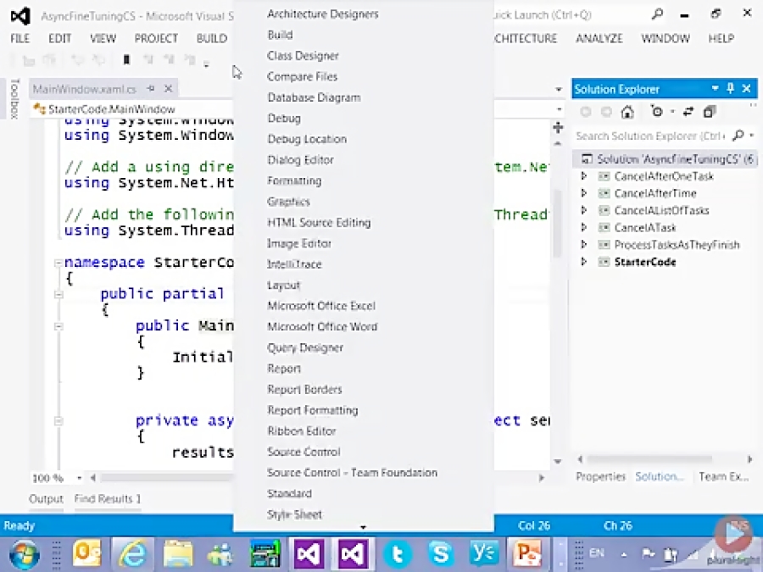
Task: Open Visual Studio from the taskbar
Action: 308,554
